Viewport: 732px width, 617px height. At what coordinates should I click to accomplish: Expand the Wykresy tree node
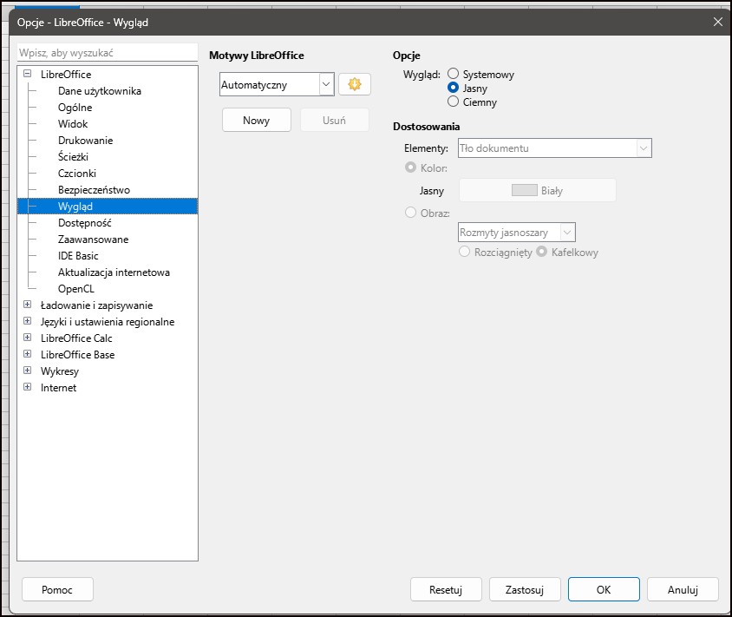pyautogui.click(x=28, y=371)
